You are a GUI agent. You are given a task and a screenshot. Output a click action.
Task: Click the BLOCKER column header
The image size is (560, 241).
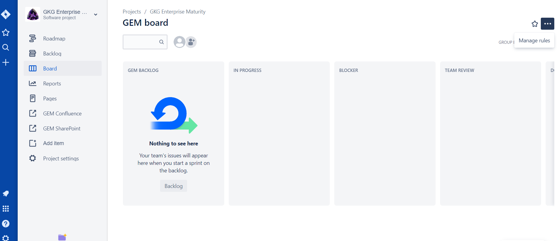point(349,70)
